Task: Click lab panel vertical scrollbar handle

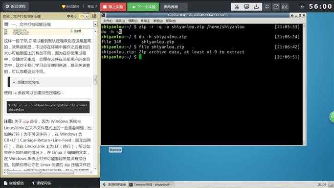Action: click(95, 79)
